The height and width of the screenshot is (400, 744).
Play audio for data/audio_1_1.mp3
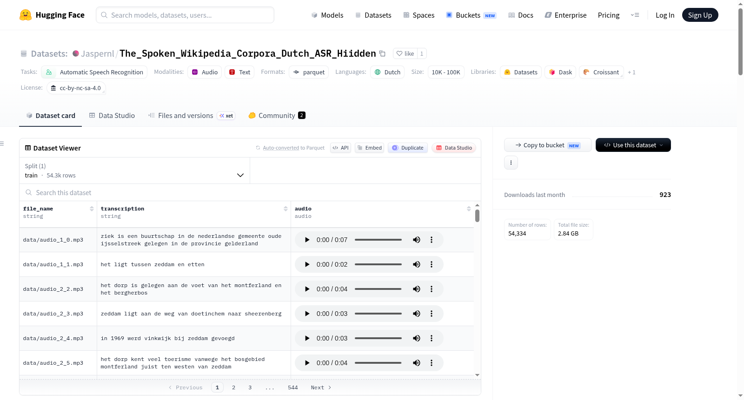[307, 264]
